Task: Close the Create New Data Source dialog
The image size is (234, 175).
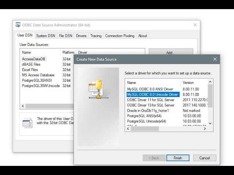Action: point(215,59)
